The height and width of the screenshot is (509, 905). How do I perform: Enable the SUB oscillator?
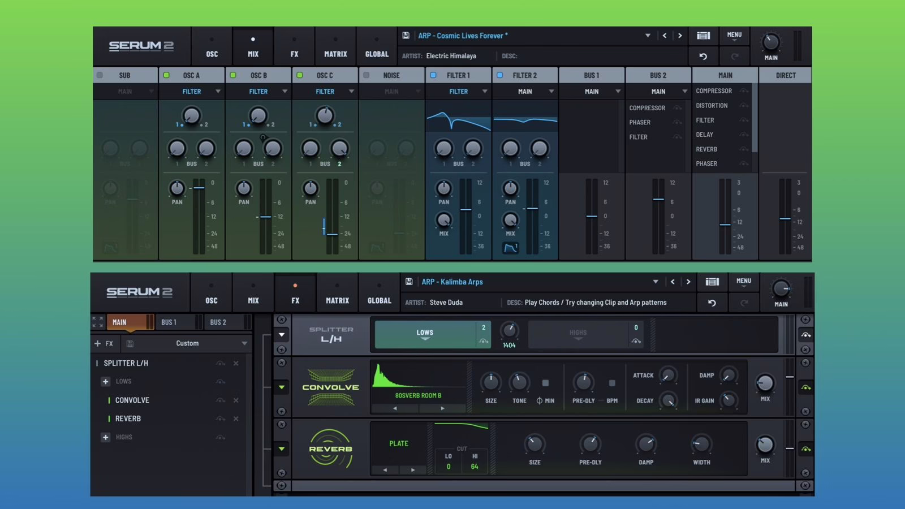pos(100,75)
